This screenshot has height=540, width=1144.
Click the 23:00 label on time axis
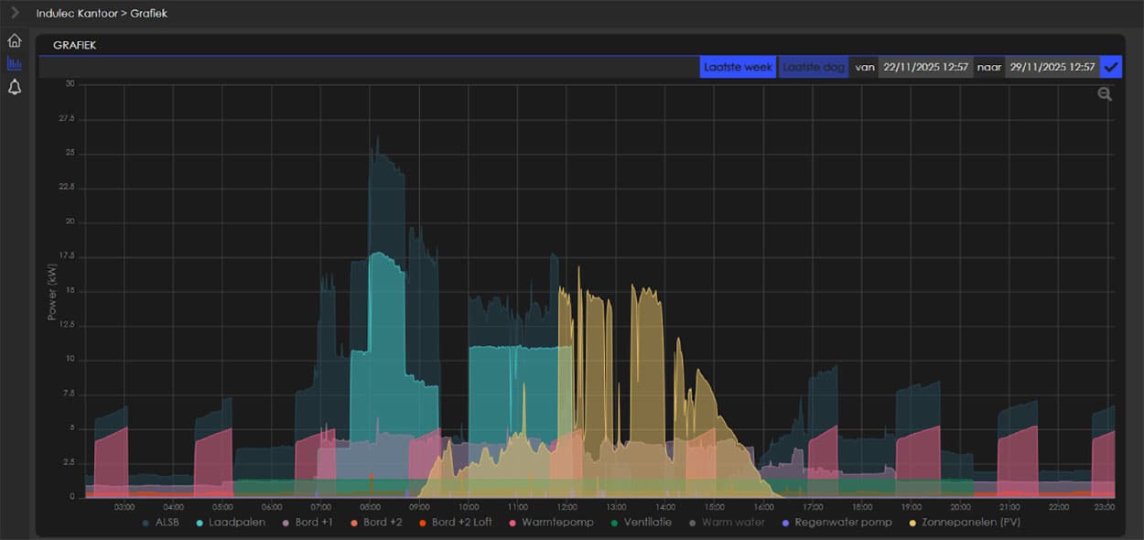(x=1105, y=507)
